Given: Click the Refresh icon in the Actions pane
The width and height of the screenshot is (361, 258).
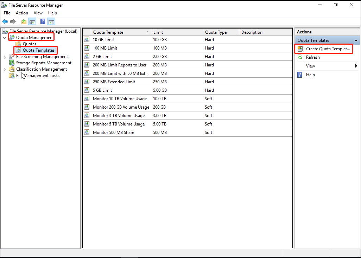Looking at the screenshot, I should (x=300, y=57).
